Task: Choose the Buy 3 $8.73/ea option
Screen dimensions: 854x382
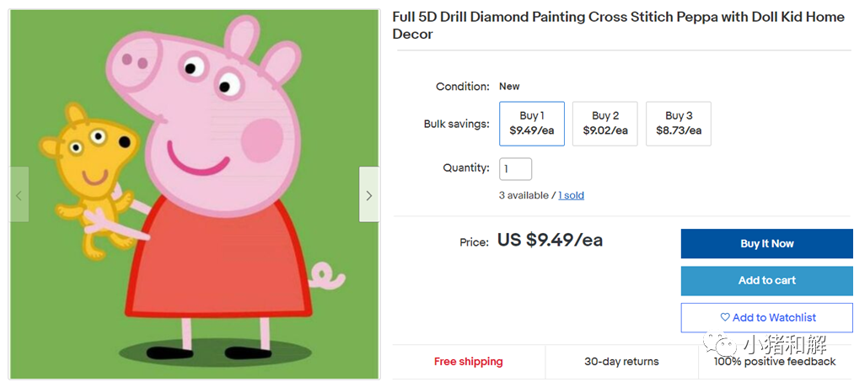Action: click(678, 124)
